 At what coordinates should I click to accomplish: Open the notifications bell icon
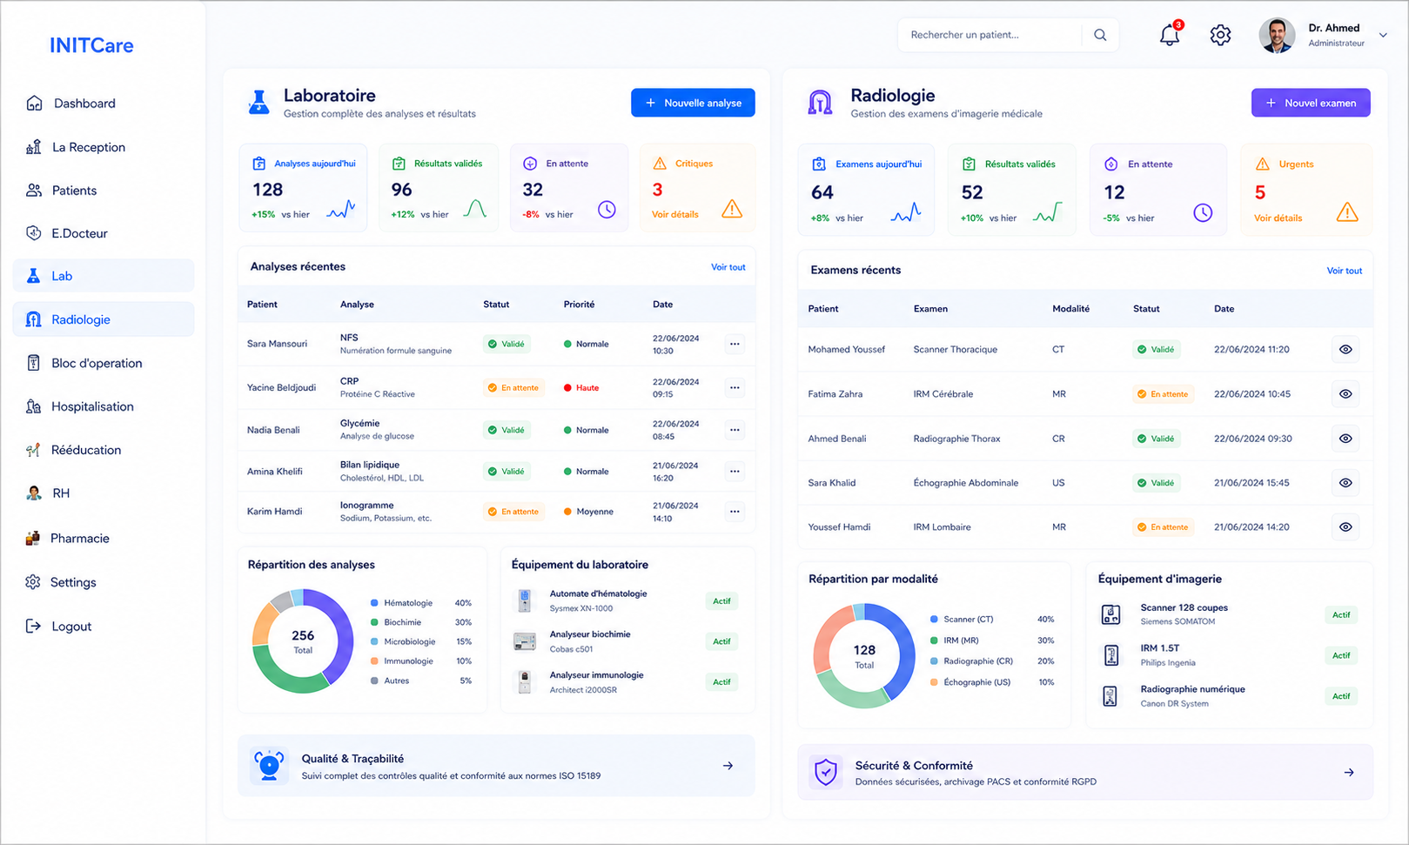(x=1170, y=35)
